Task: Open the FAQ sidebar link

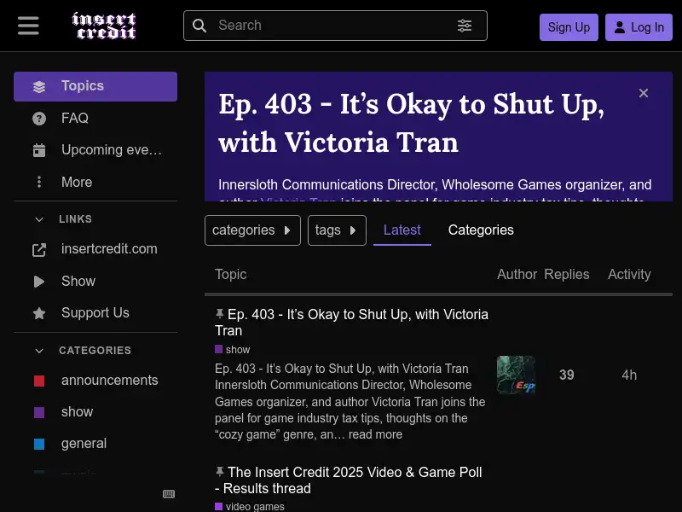Action: click(x=95, y=118)
